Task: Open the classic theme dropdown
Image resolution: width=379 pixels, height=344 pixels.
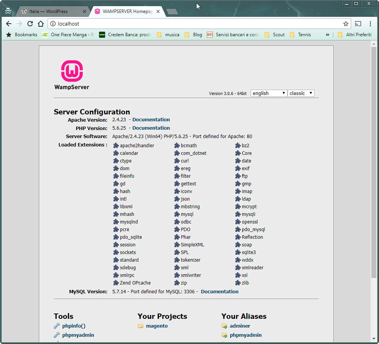Action: (301, 93)
